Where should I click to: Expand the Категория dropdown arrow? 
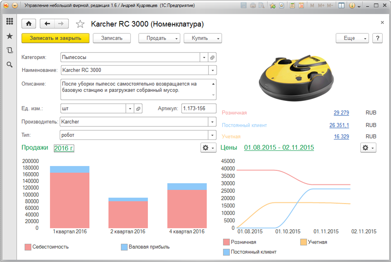(x=204, y=57)
